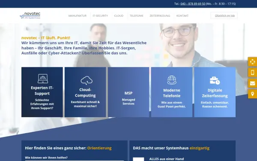Click 'Einfach, umsetzbar, Kosten schonend.' text
This screenshot has height=161, width=257.
(215, 104)
